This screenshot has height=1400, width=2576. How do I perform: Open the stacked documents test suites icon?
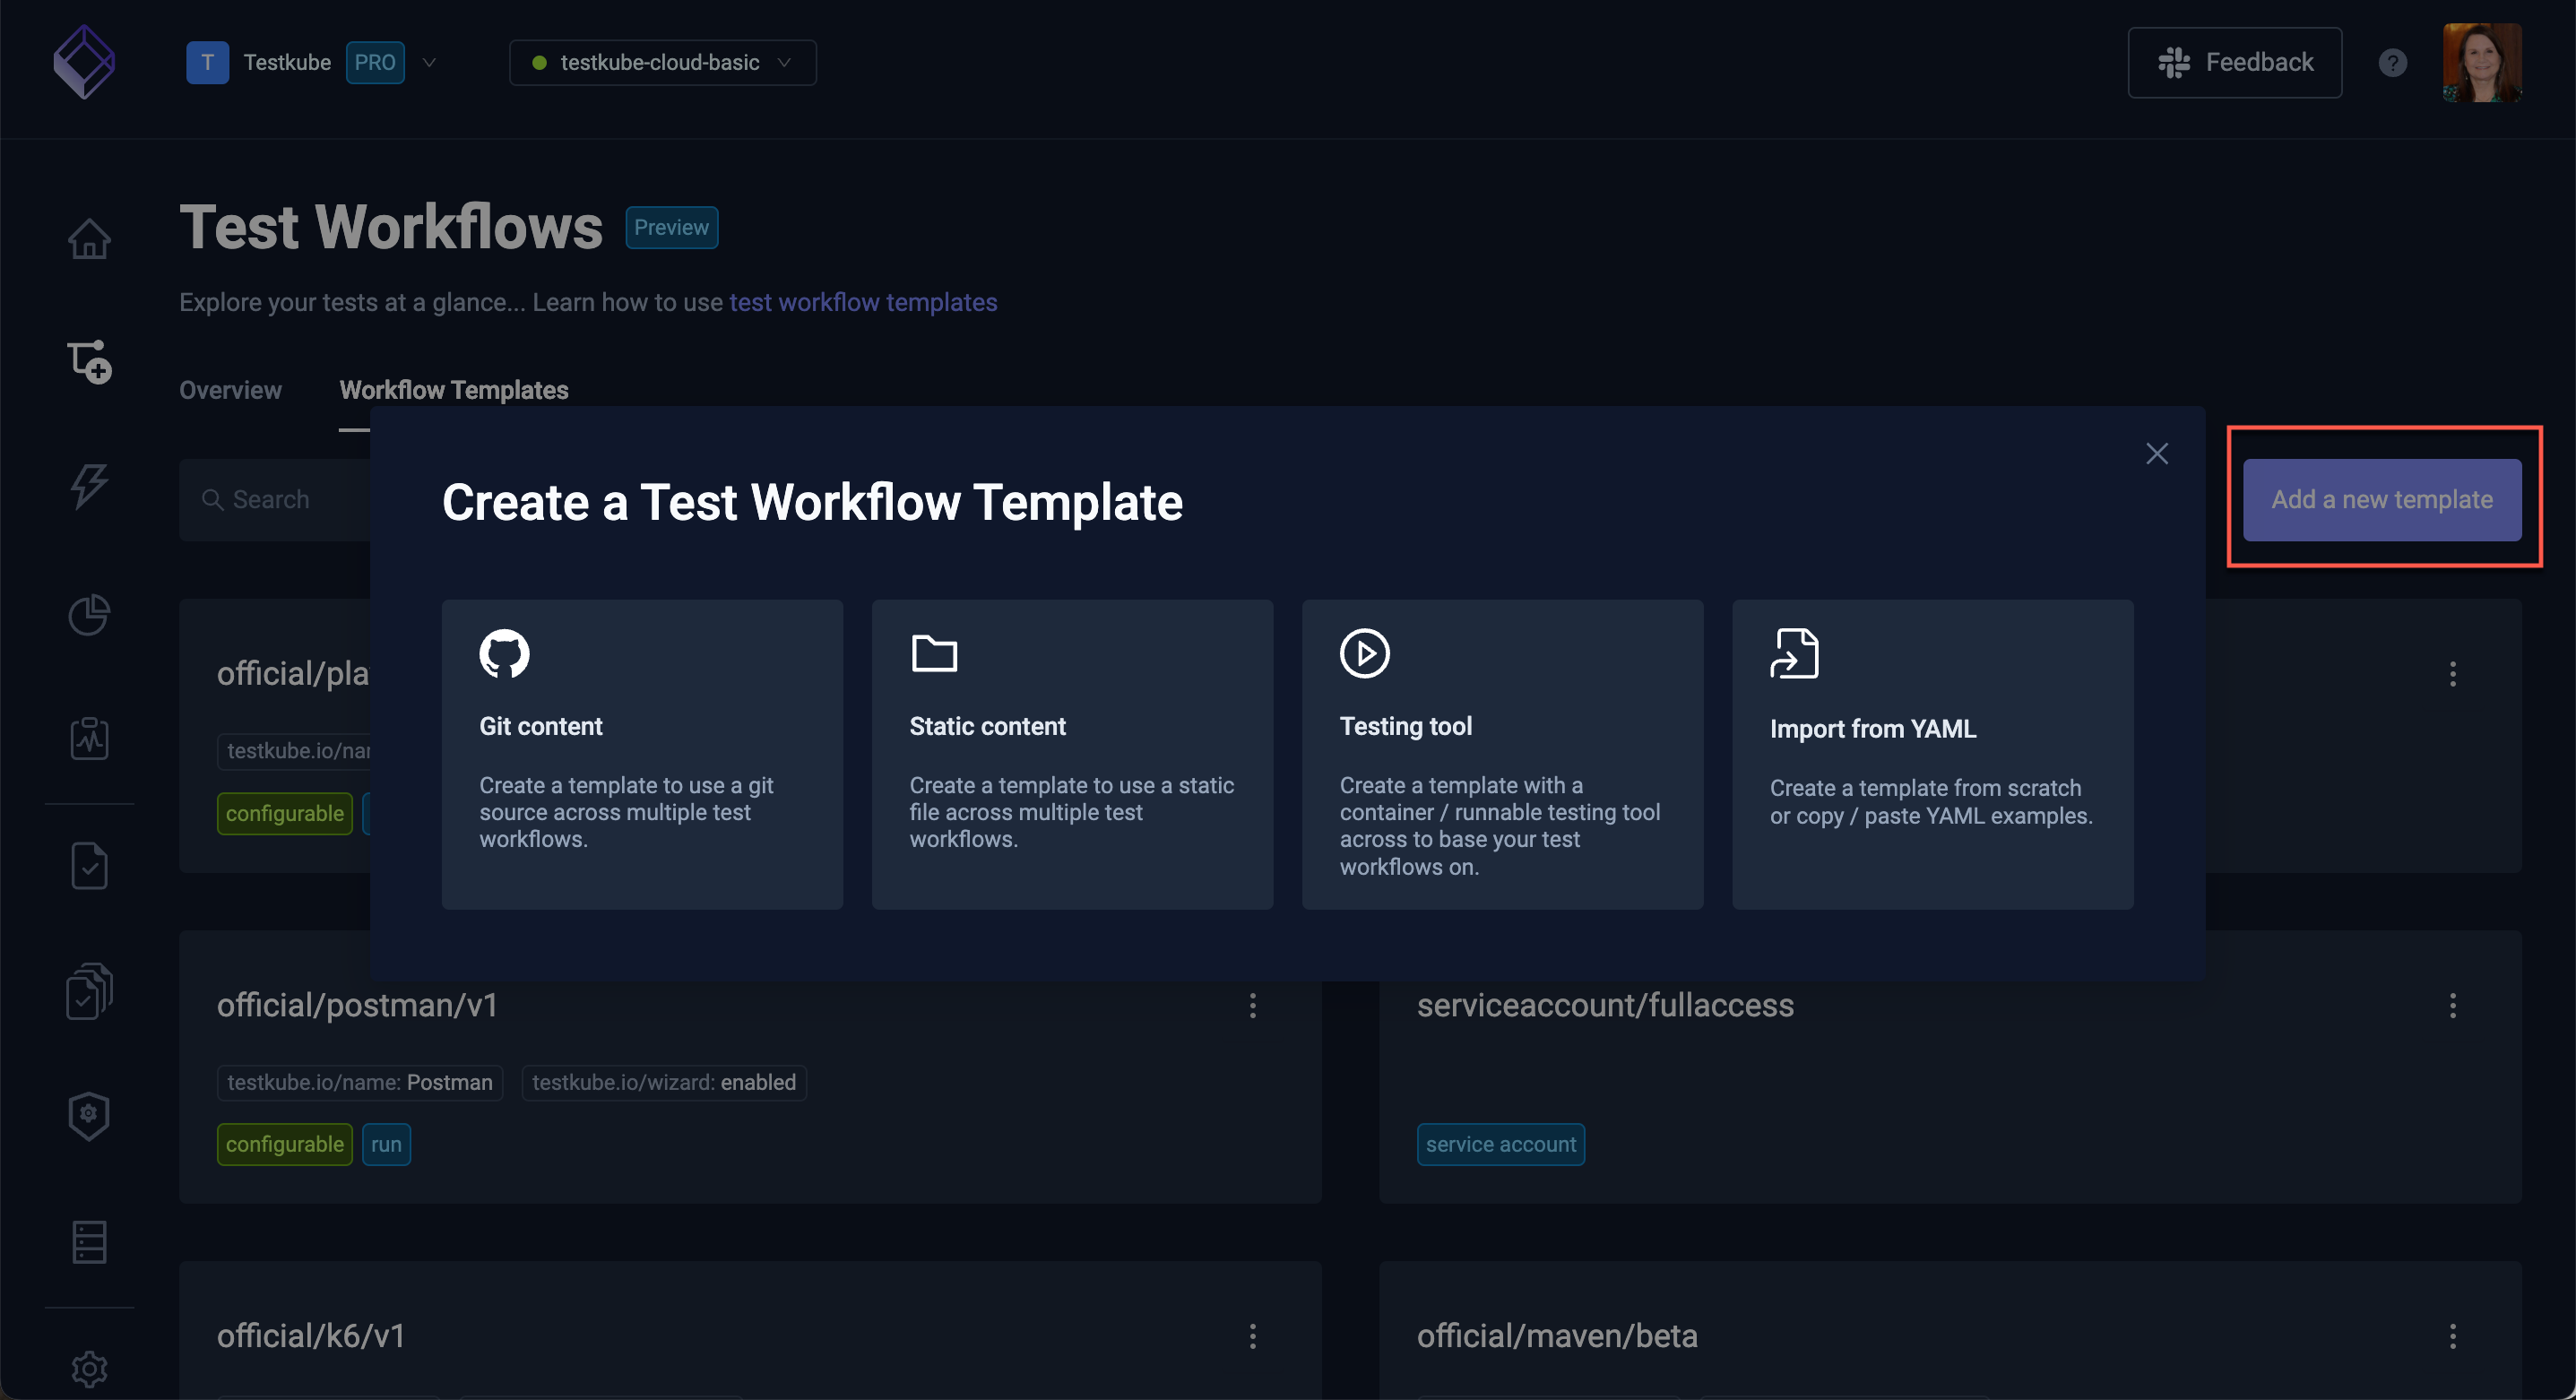pos(89,991)
